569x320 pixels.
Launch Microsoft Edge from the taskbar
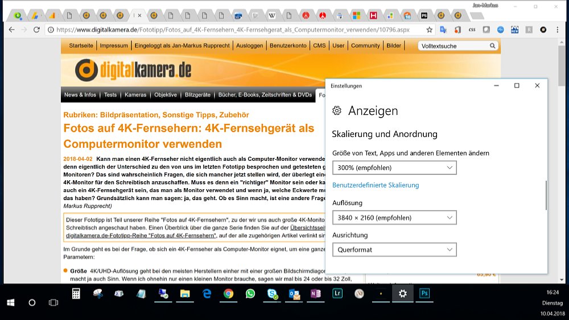pyautogui.click(x=207, y=293)
